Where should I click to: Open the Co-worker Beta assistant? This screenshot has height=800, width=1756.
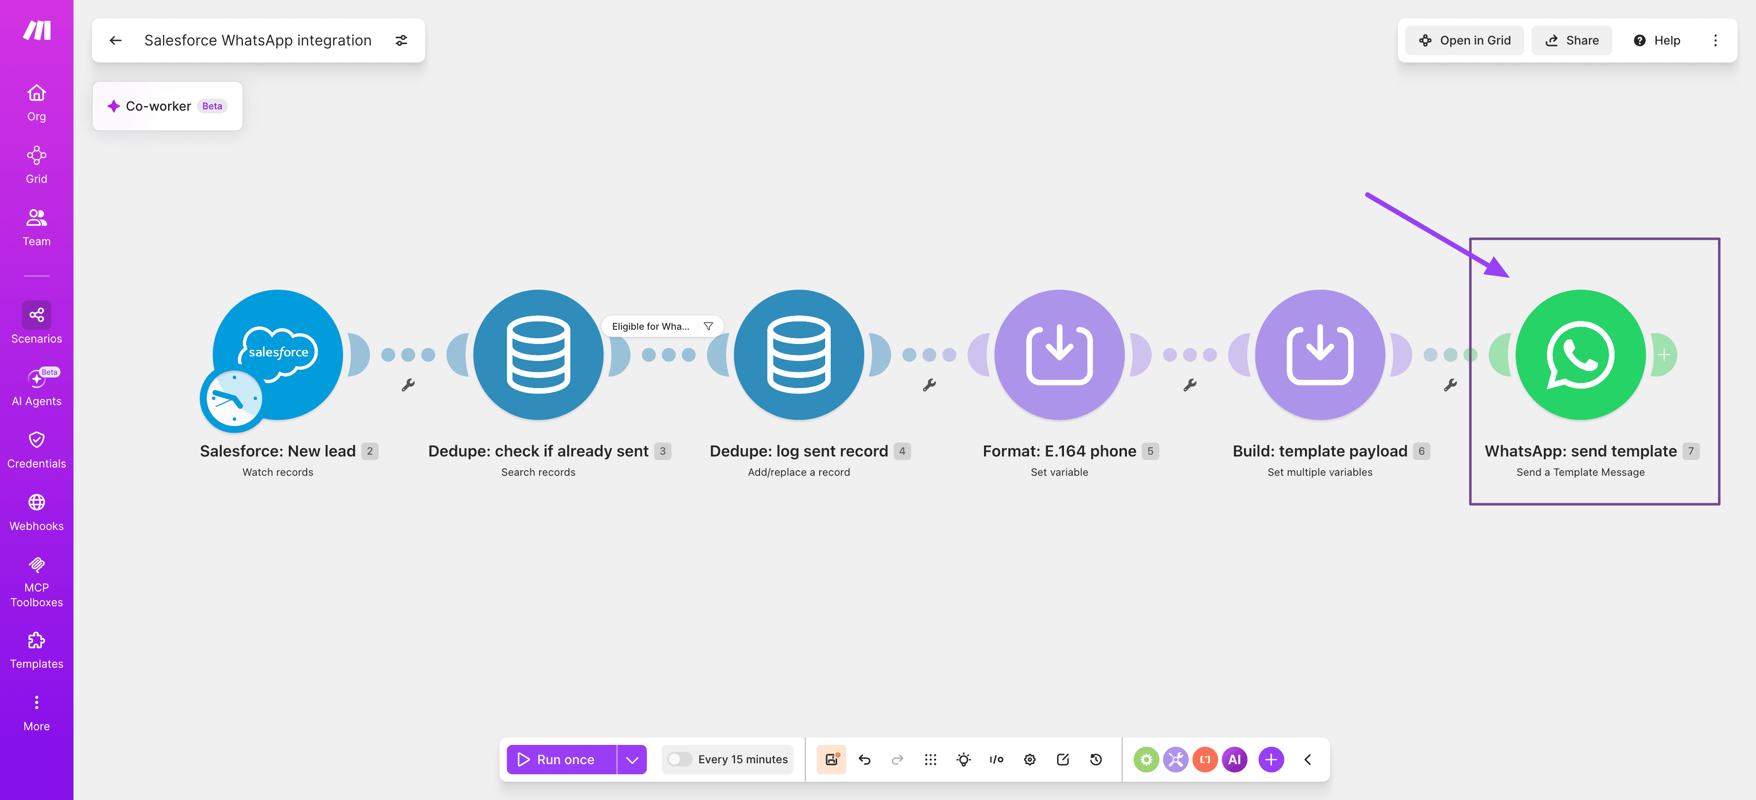(x=168, y=106)
